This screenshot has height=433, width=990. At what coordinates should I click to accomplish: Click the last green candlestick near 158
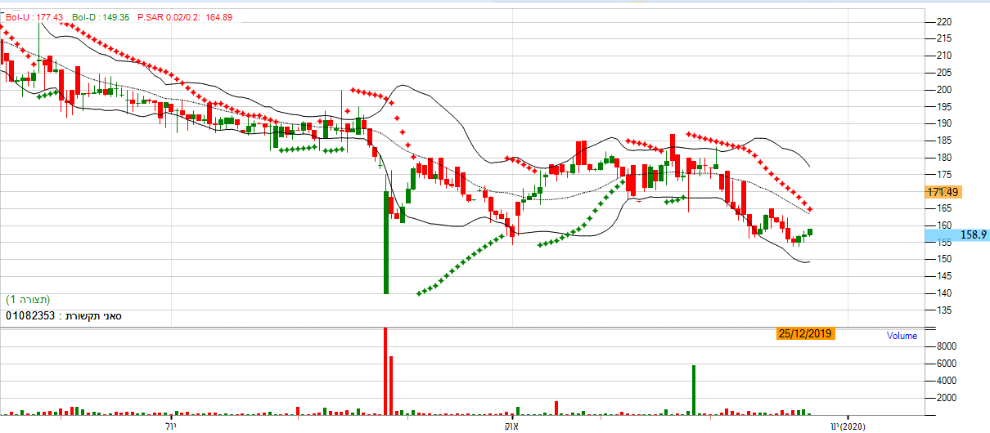point(810,232)
